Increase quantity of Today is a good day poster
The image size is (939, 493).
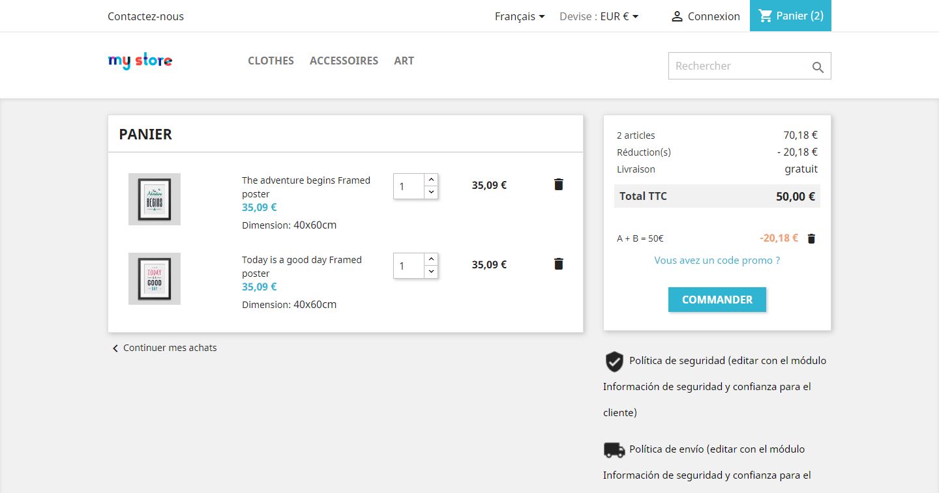click(431, 259)
